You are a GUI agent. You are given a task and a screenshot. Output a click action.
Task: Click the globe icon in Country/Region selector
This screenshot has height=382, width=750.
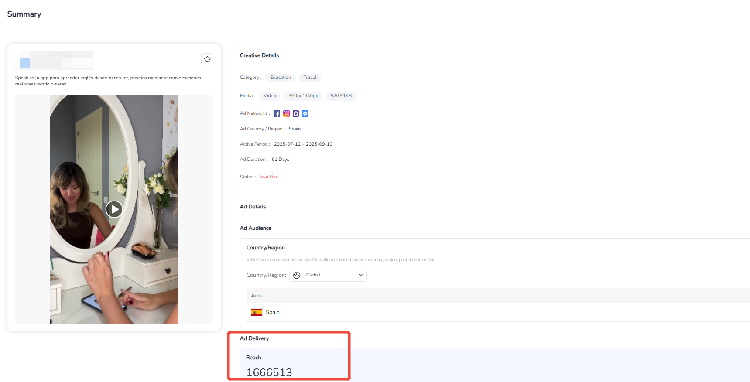pos(297,275)
